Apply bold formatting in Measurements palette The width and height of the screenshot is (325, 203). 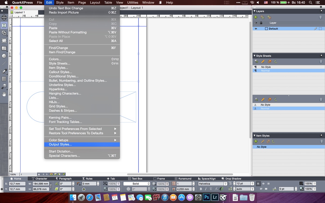coord(201,189)
